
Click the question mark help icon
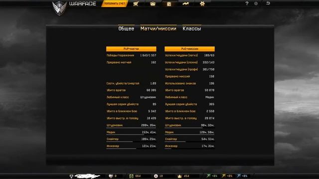(247, 3)
